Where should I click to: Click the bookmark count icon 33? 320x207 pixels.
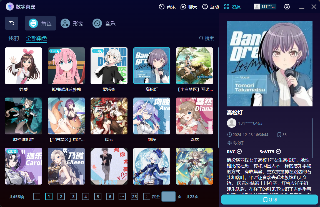point(279,135)
